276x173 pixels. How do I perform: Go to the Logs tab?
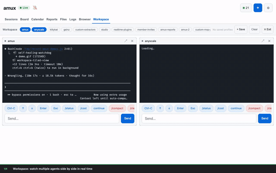tap(73, 19)
